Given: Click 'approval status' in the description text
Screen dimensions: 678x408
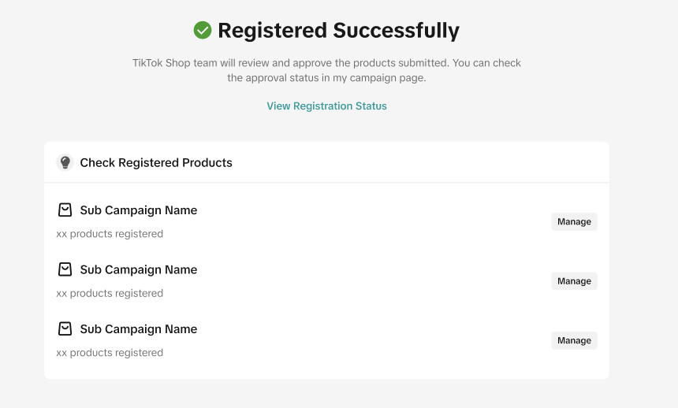Looking at the screenshot, I should [x=279, y=78].
